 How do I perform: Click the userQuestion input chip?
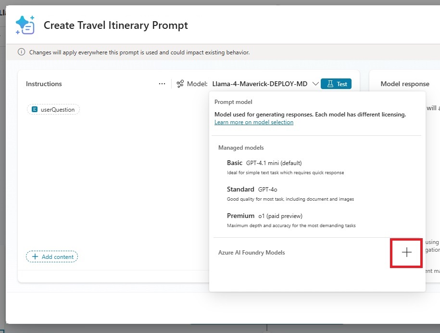tap(53, 109)
